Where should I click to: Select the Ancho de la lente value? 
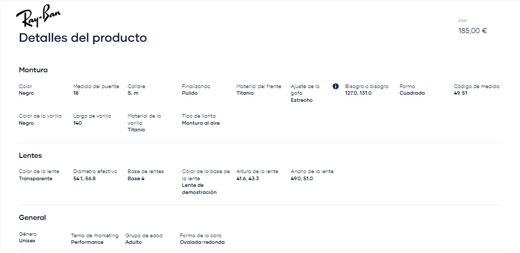302,179
